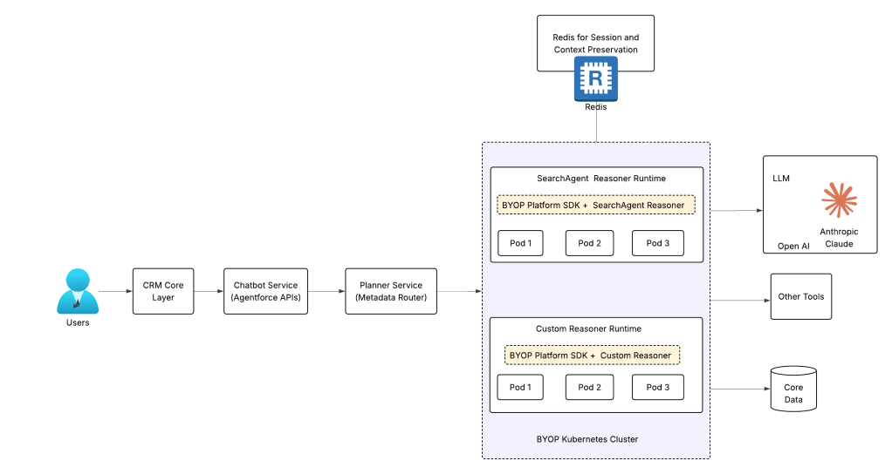Click the Open AI label in LLM box

pyautogui.click(x=793, y=246)
